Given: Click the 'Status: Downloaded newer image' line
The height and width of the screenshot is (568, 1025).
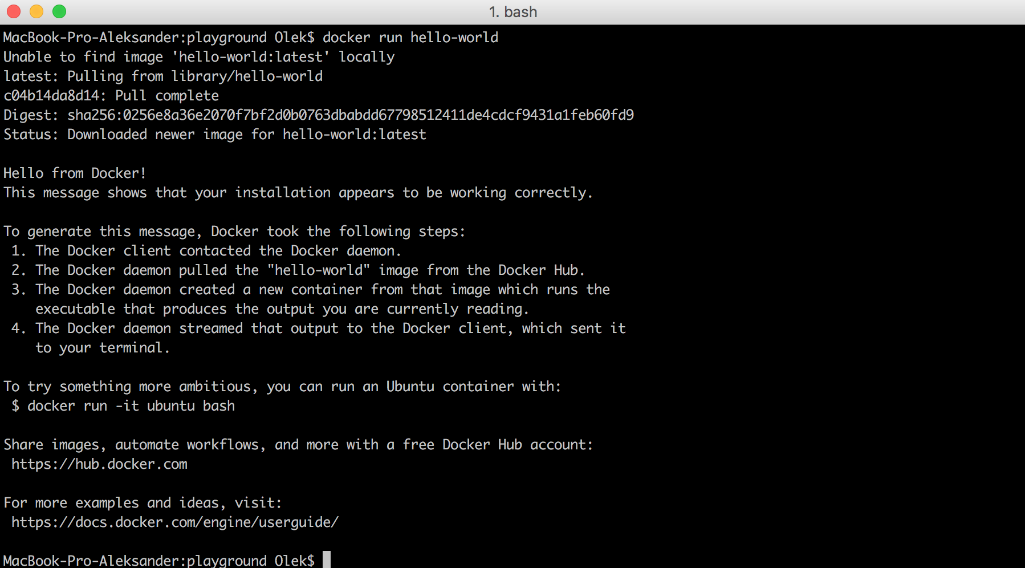Looking at the screenshot, I should [x=214, y=134].
